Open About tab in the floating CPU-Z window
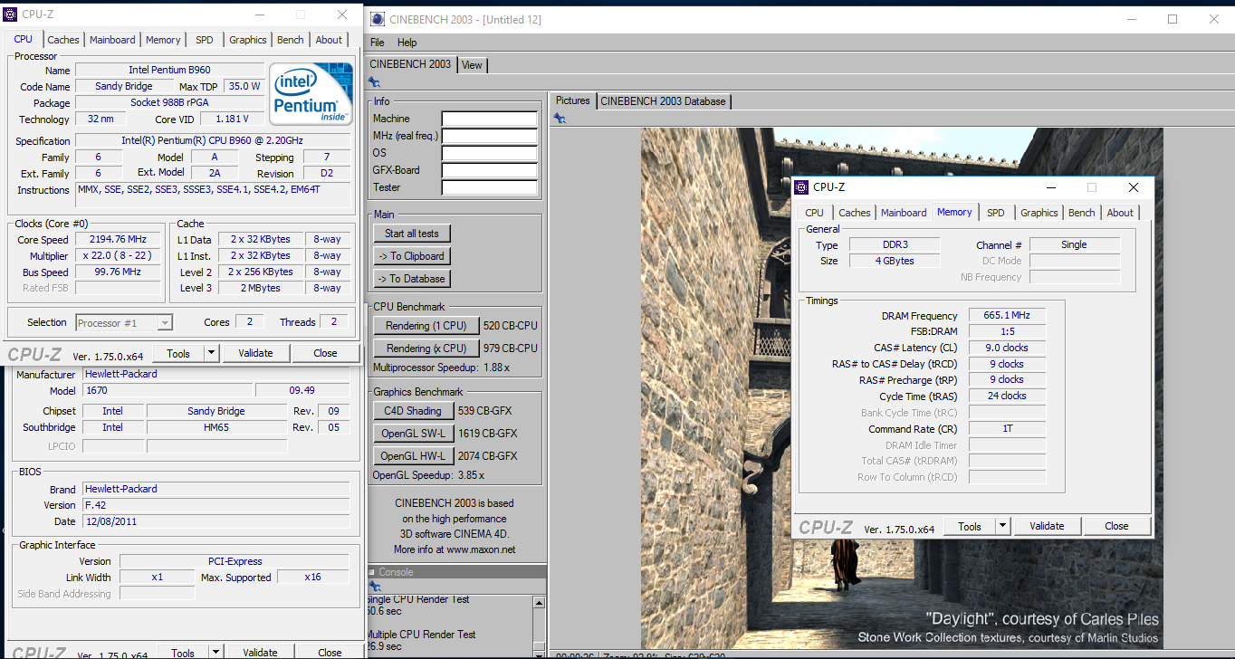The width and height of the screenshot is (1235, 659). (1120, 213)
